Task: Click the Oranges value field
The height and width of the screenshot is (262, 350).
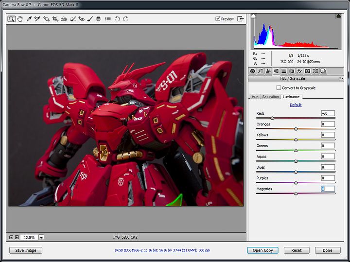Action: [x=328, y=124]
